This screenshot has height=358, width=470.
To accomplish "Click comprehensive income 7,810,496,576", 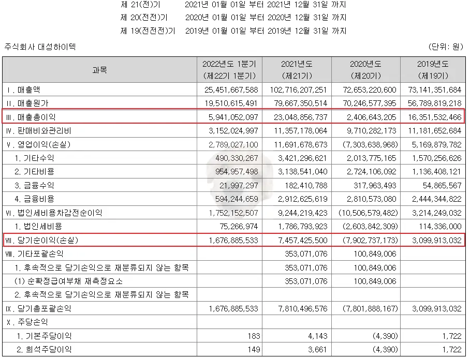I will (303, 308).
